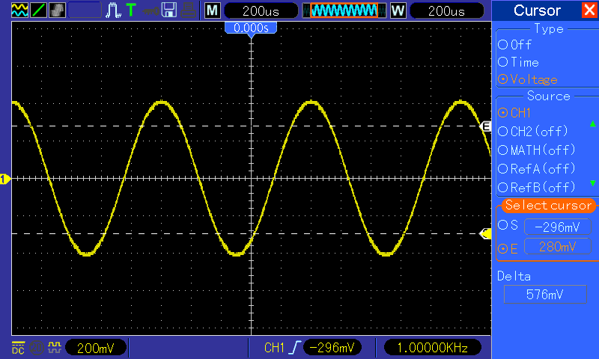Click the gray persistence display icon

click(x=57, y=10)
